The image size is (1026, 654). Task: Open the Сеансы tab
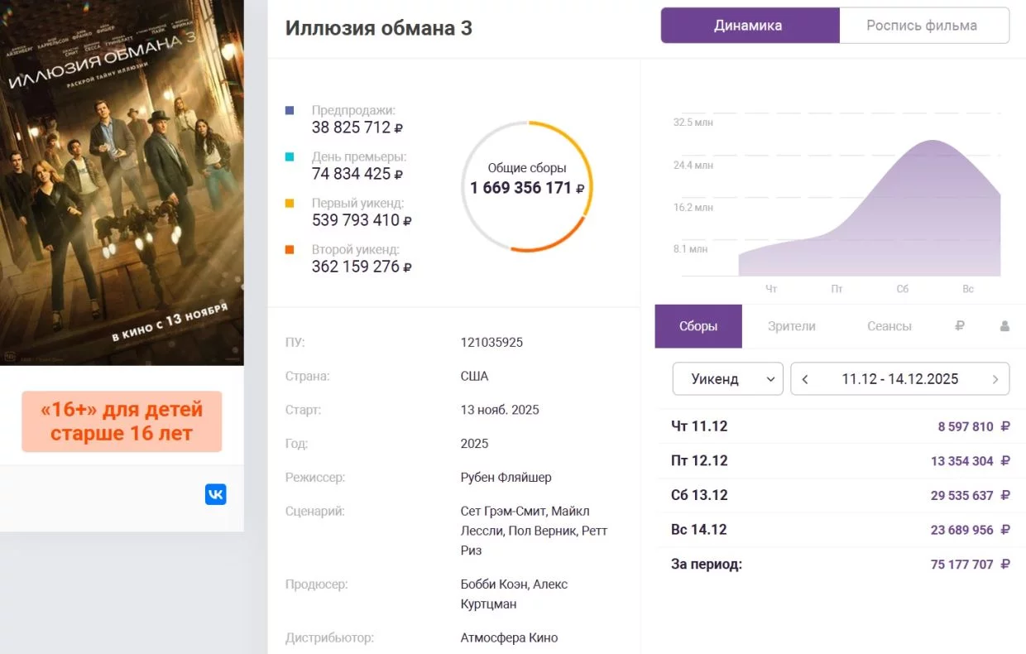point(889,326)
